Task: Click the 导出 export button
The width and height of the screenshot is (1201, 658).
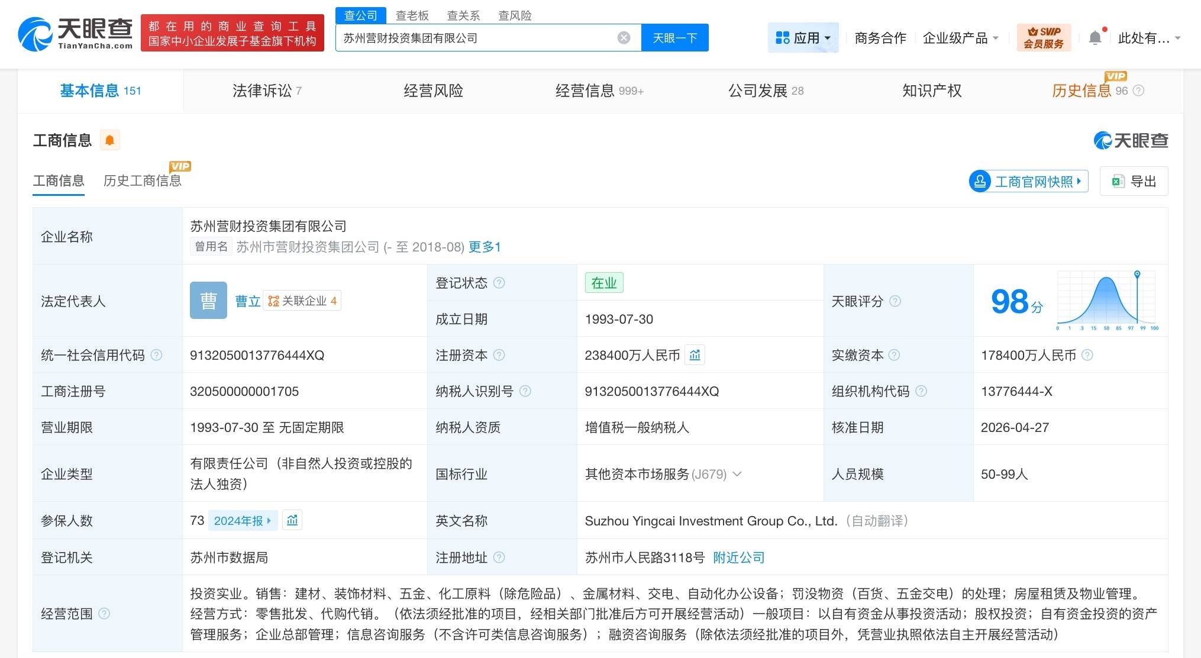Action: click(1134, 181)
